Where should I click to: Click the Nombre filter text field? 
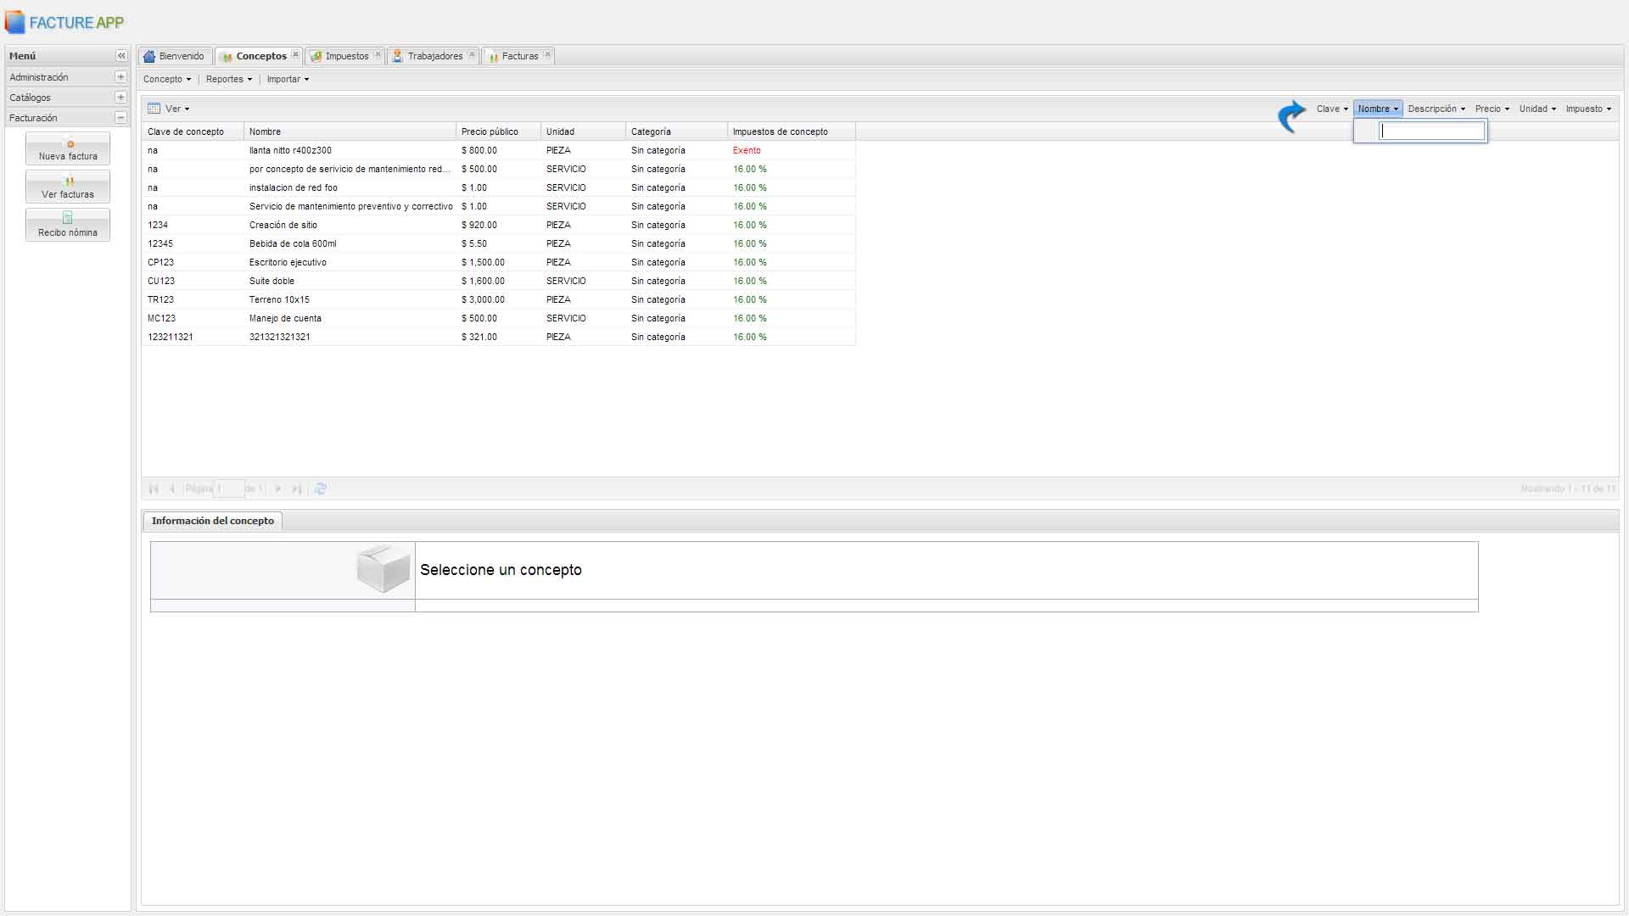1432,131
